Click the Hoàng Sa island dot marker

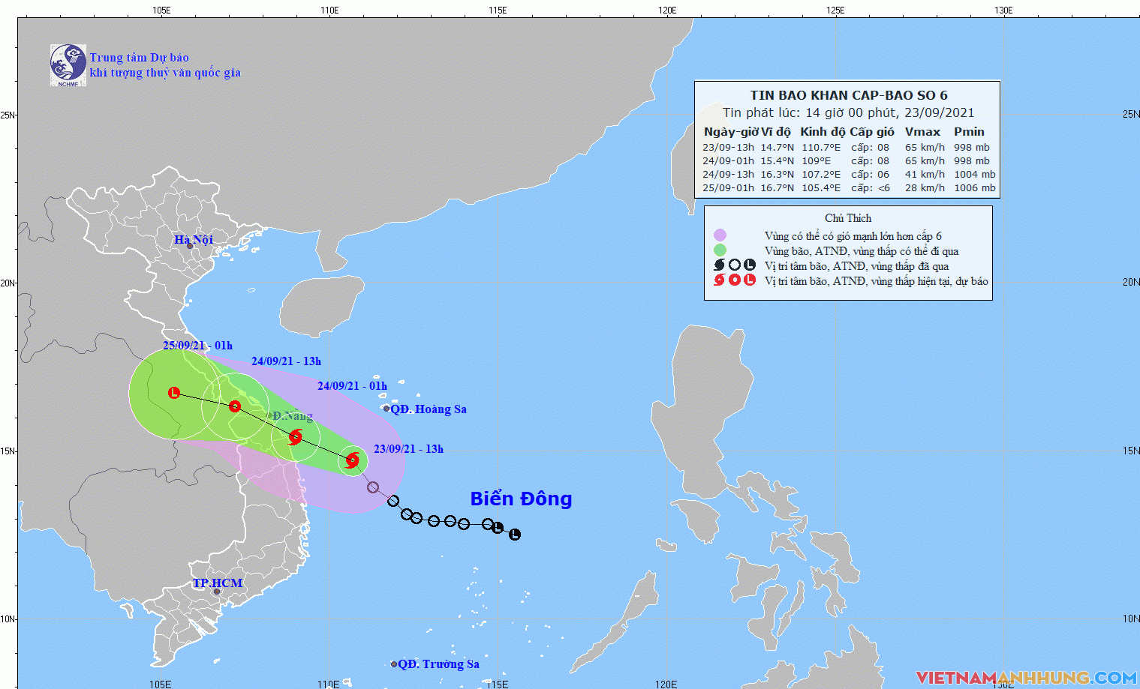387,409
